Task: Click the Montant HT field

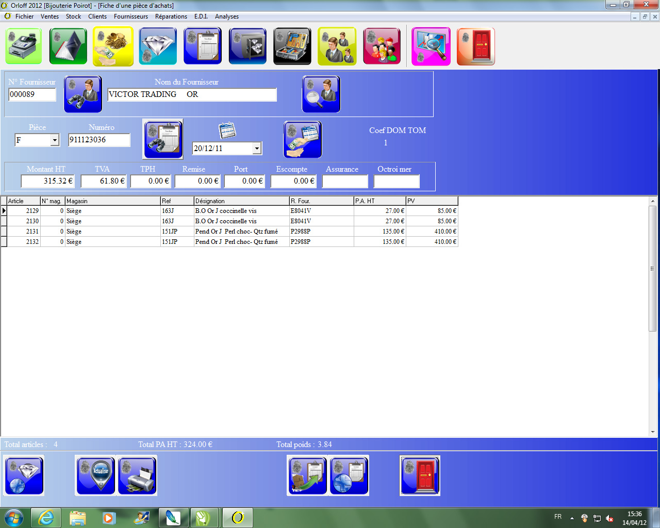Action: pos(47,181)
